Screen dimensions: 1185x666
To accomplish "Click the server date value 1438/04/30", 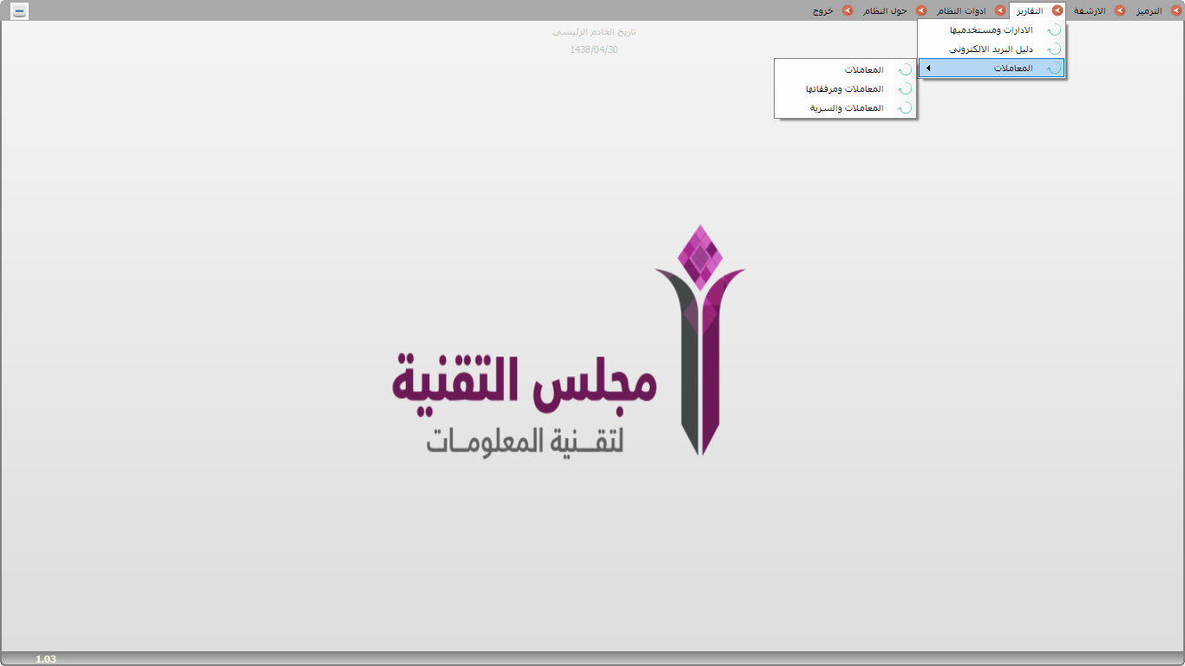I will coord(594,49).
